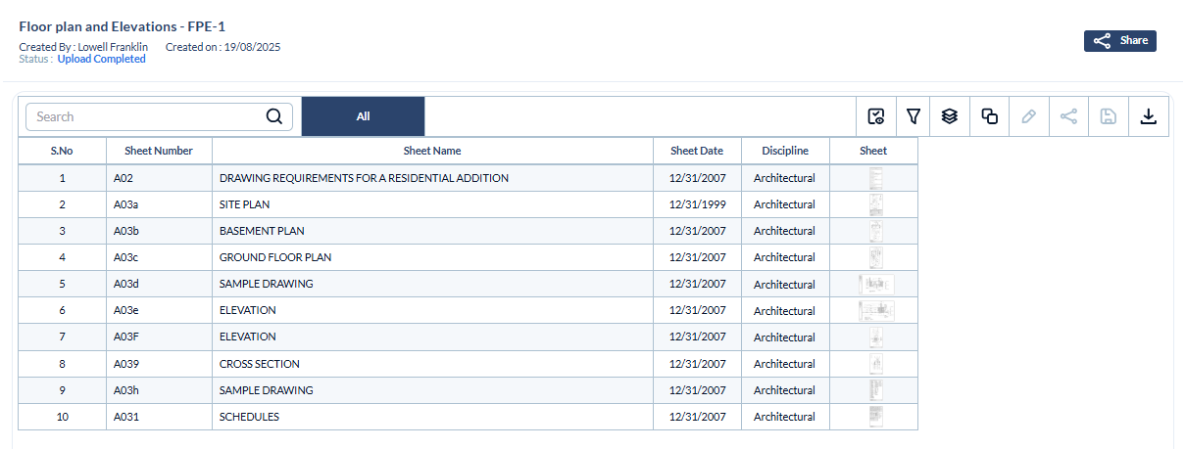
Task: Select the All tab
Action: (363, 116)
